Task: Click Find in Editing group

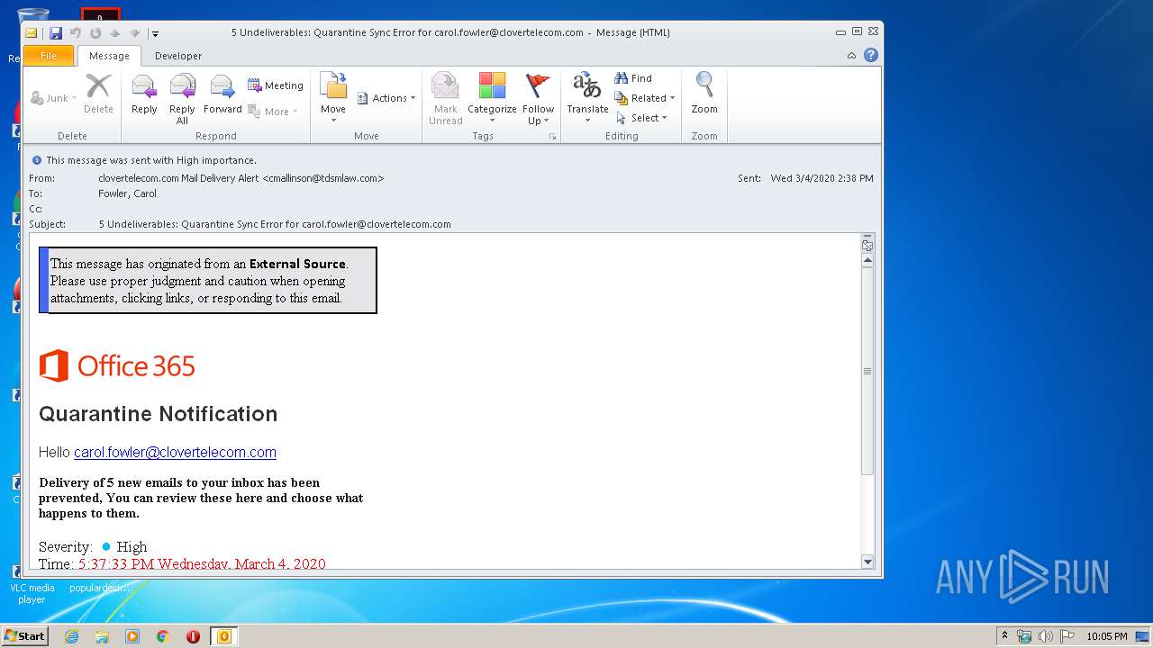Action: [633, 78]
